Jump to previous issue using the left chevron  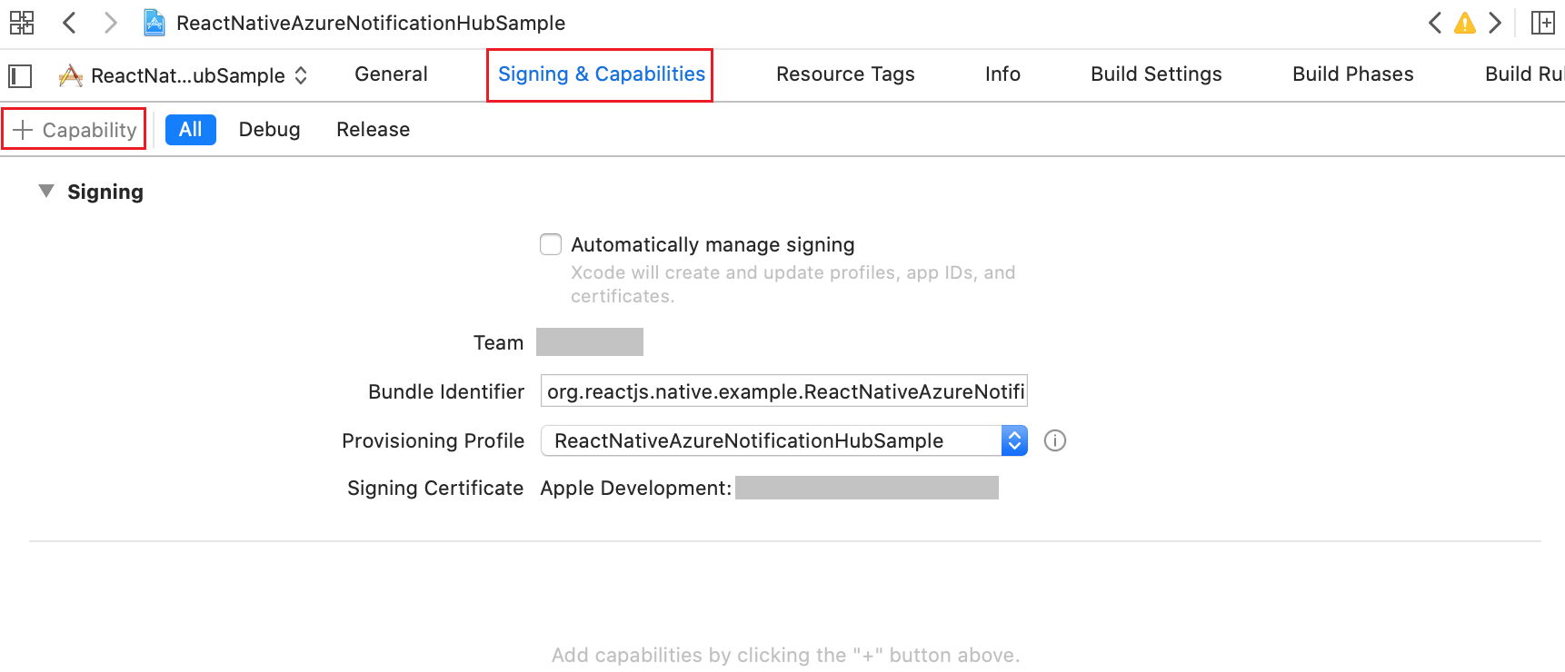[1435, 23]
